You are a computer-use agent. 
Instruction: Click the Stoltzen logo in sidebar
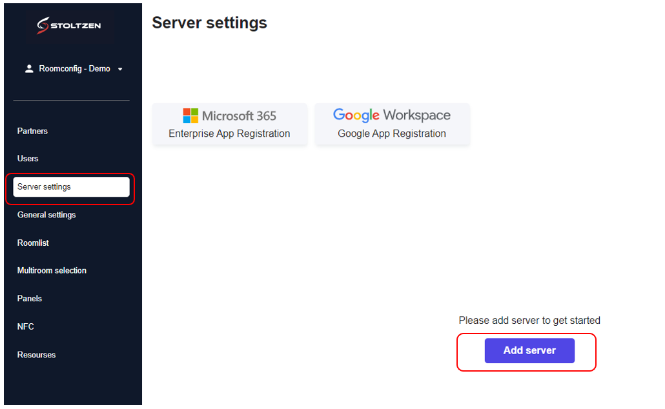pyautogui.click(x=68, y=25)
